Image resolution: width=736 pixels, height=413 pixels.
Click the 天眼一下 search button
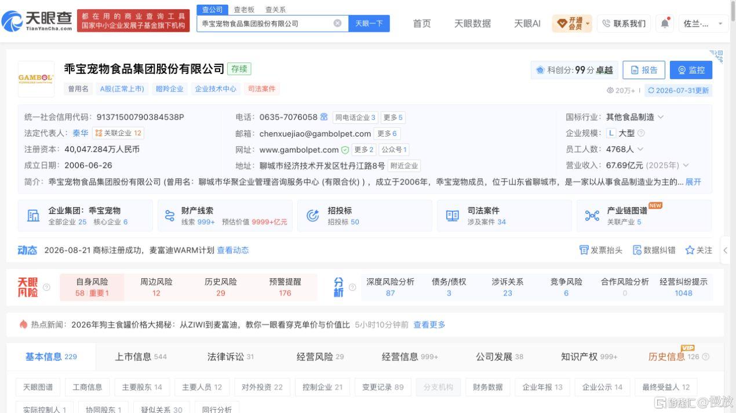pyautogui.click(x=369, y=24)
